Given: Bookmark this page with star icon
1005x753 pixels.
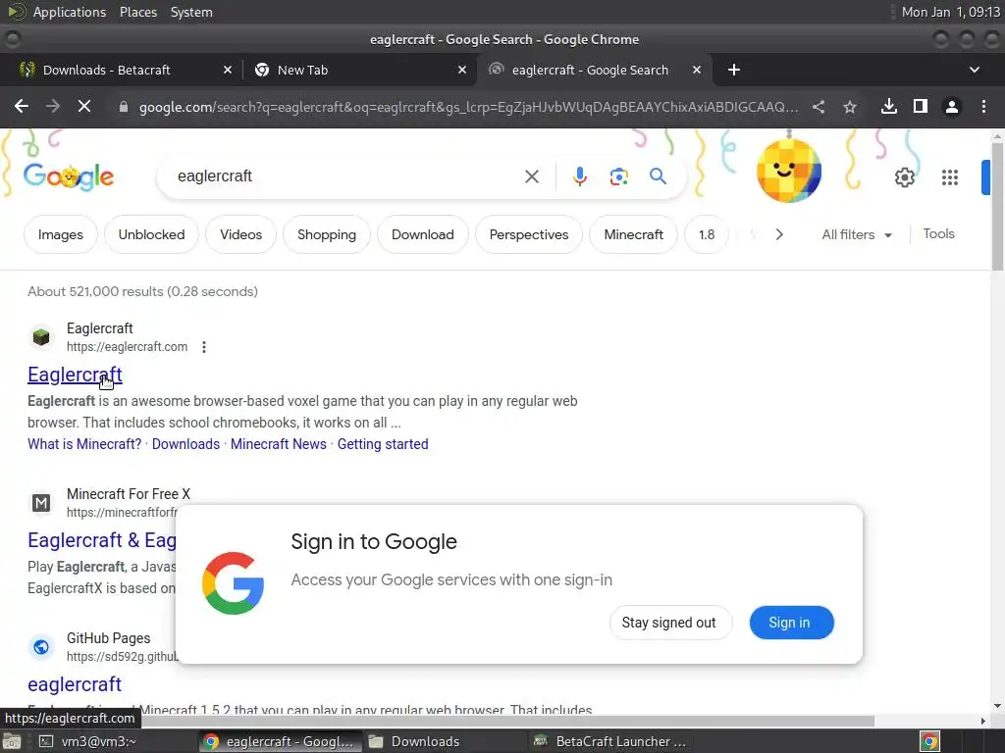Looking at the screenshot, I should (850, 107).
